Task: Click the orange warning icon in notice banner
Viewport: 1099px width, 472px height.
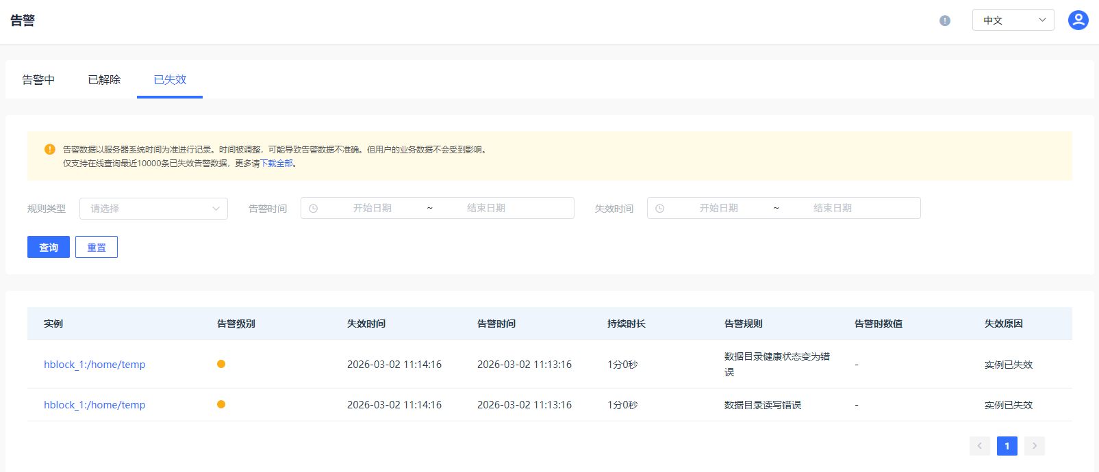Action: coord(50,149)
